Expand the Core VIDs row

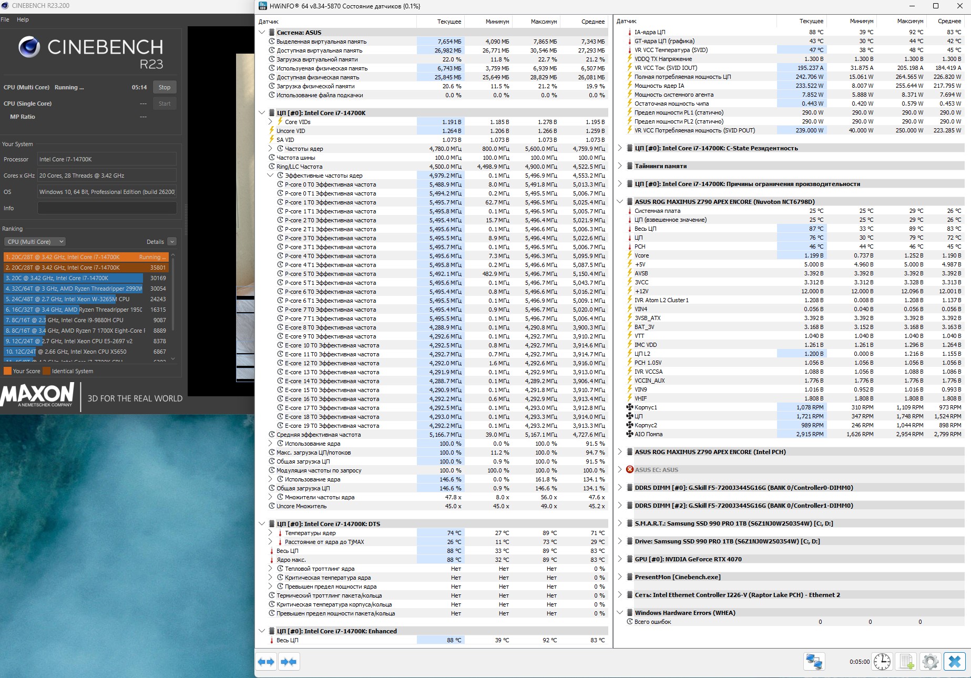271,122
